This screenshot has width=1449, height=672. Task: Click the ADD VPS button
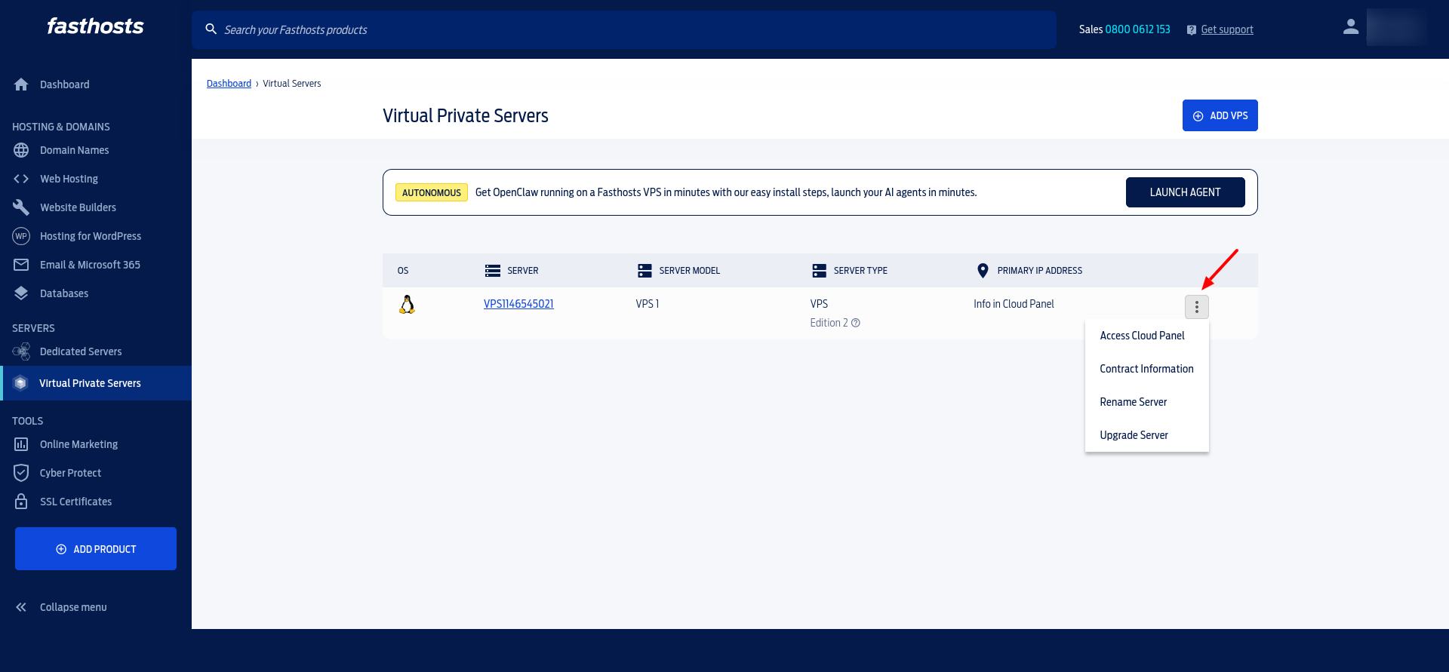[x=1220, y=115]
